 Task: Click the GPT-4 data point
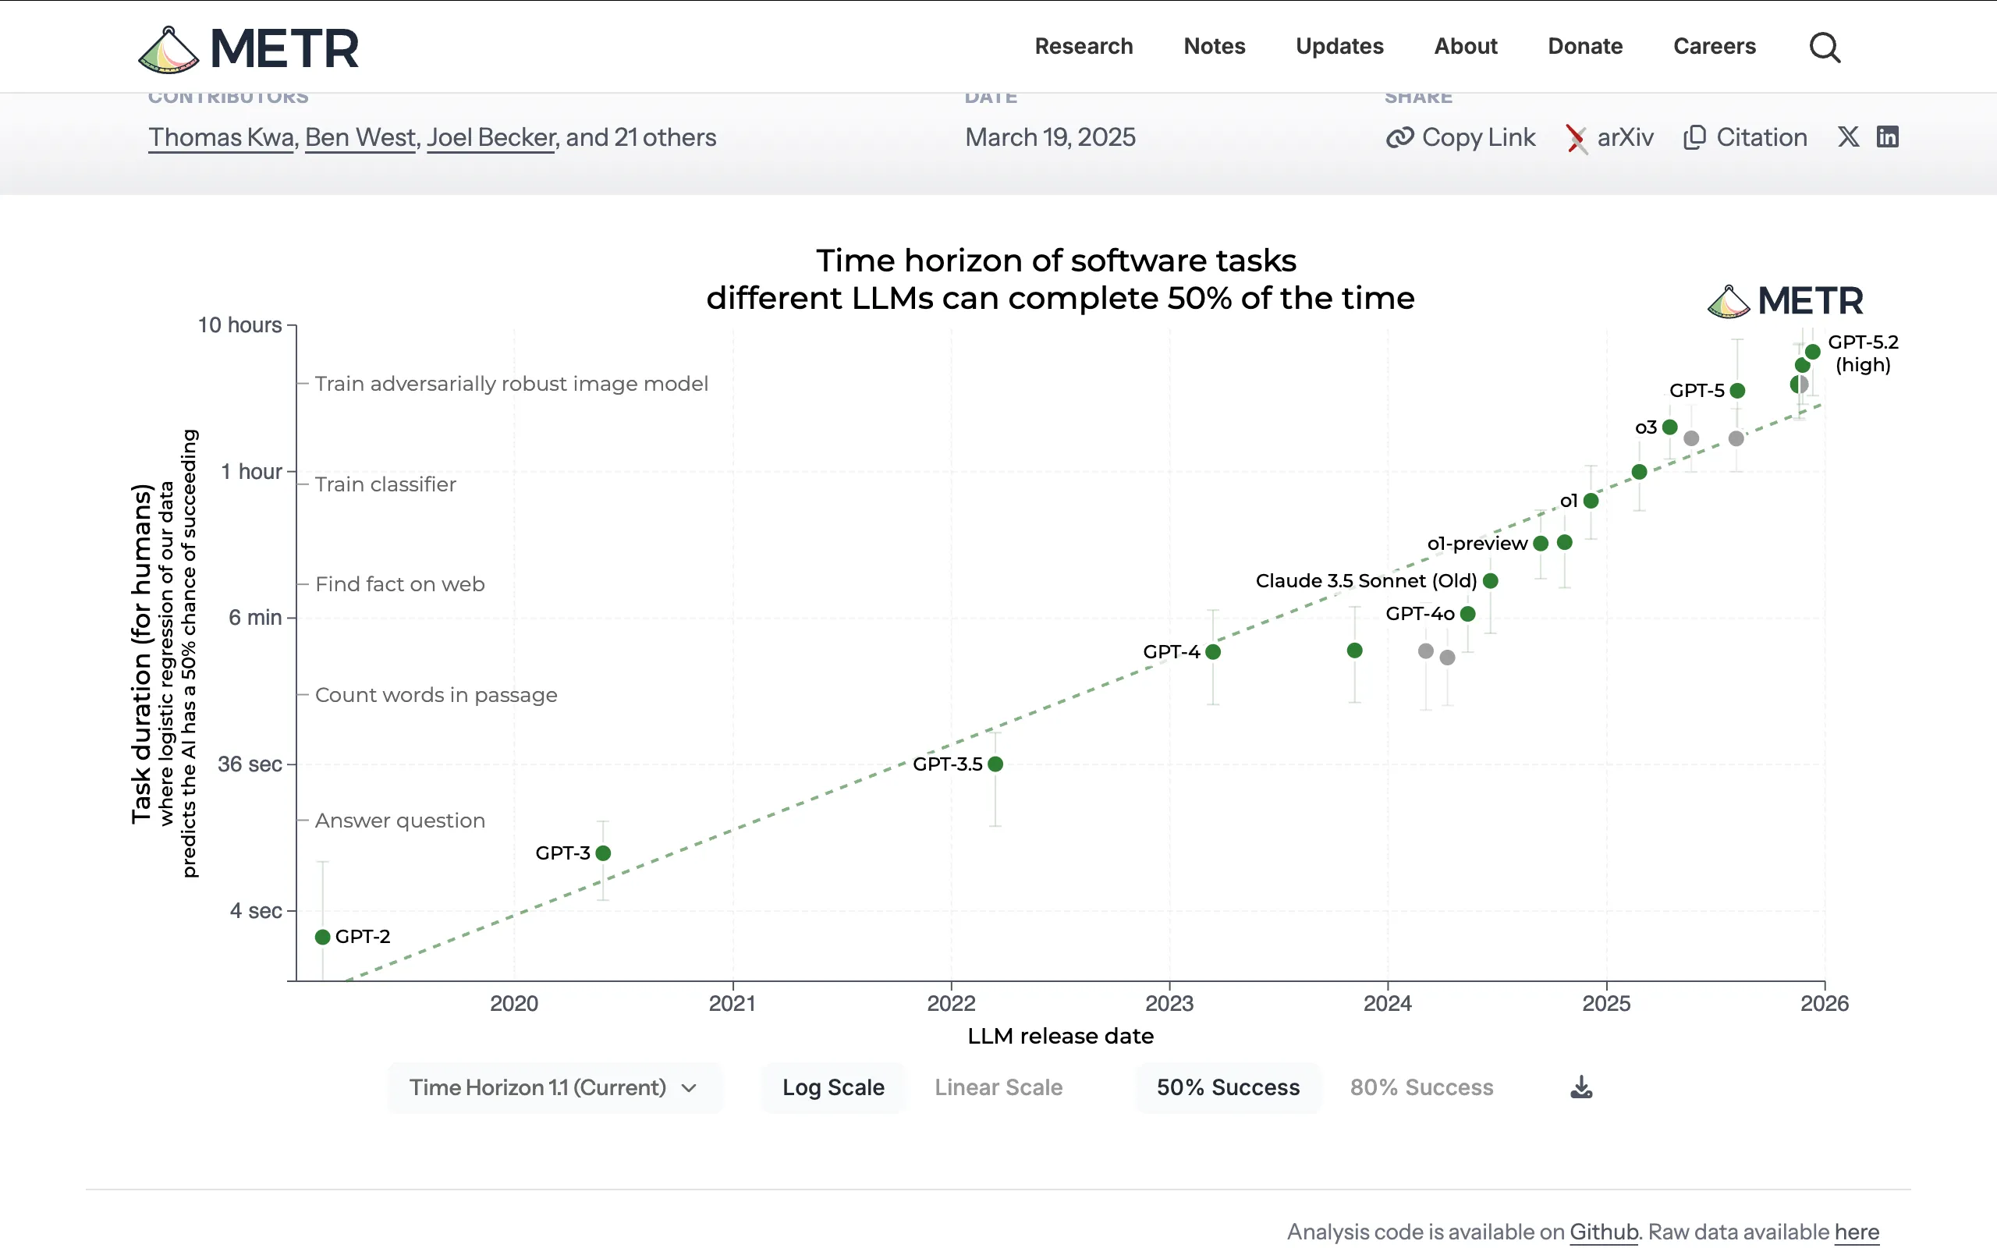1212,652
